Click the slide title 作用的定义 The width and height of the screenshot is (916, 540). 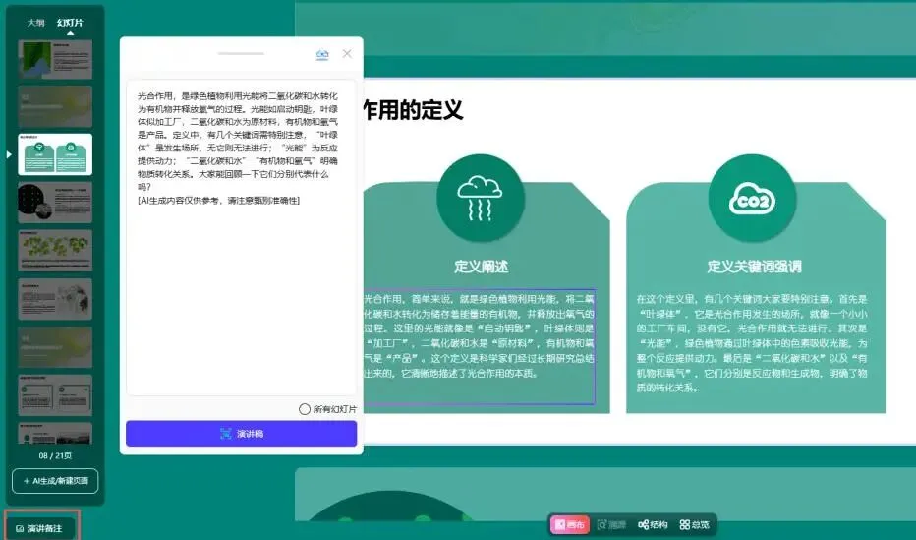click(413, 110)
